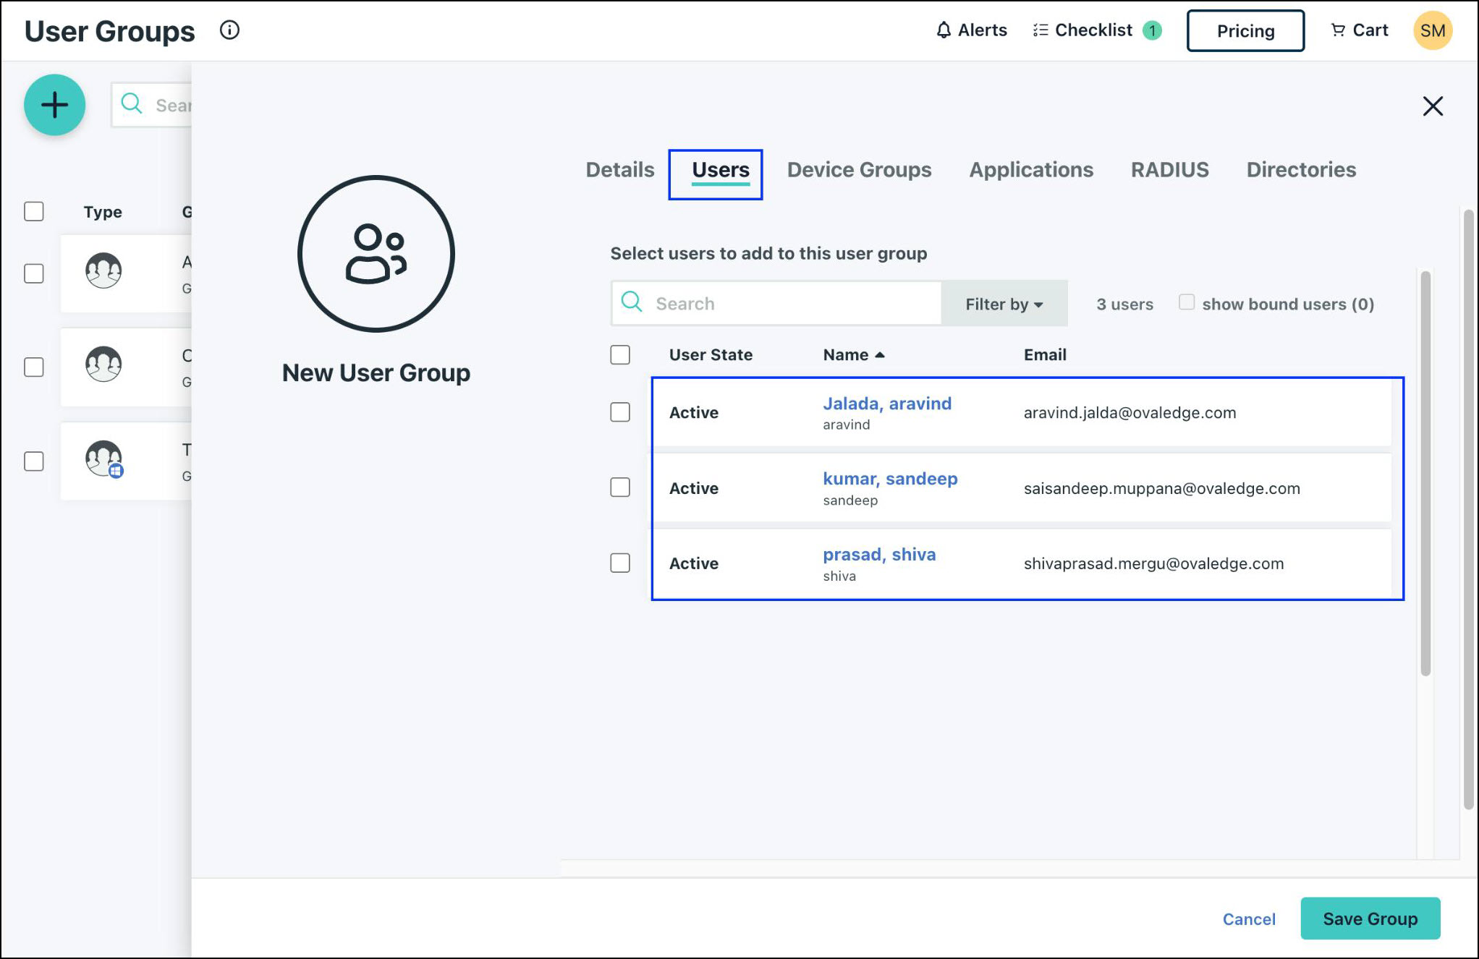This screenshot has width=1479, height=959.
Task: Open the Filter by dropdown
Action: point(1004,304)
